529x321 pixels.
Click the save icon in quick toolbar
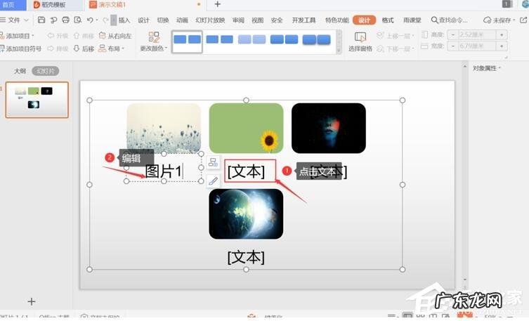click(41, 20)
